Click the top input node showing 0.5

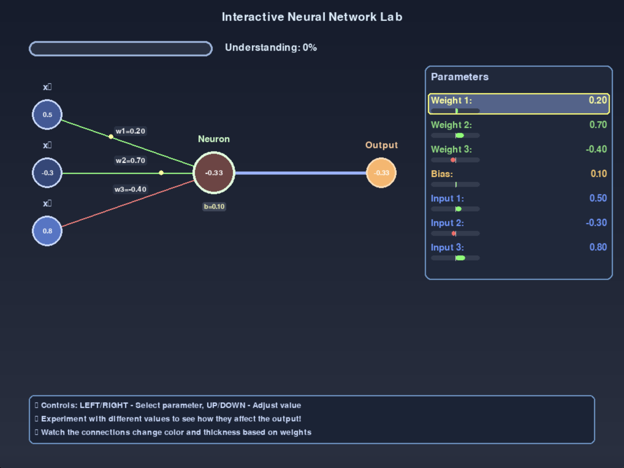[x=47, y=115]
